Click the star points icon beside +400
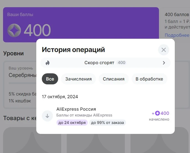Screen dimensions: 190x153 point(157,113)
